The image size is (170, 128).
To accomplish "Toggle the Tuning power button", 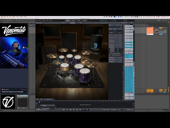I will point(120,29).
